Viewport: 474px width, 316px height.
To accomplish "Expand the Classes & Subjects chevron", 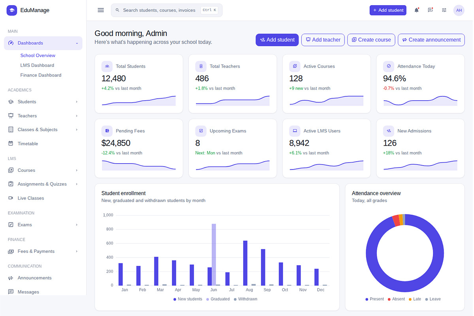I will (x=77, y=130).
